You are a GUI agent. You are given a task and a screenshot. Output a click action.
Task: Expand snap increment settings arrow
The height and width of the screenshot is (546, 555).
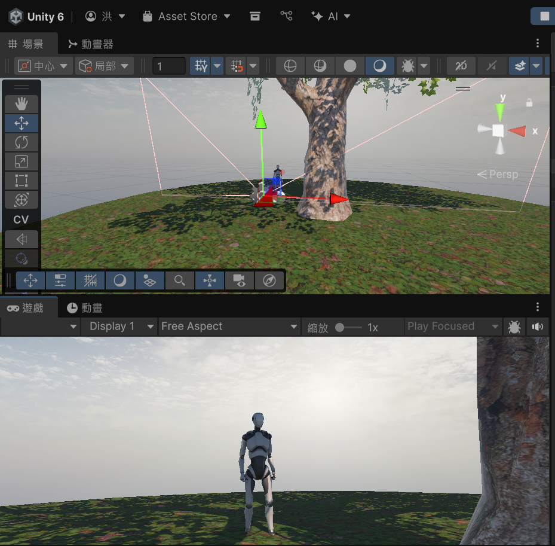click(253, 66)
